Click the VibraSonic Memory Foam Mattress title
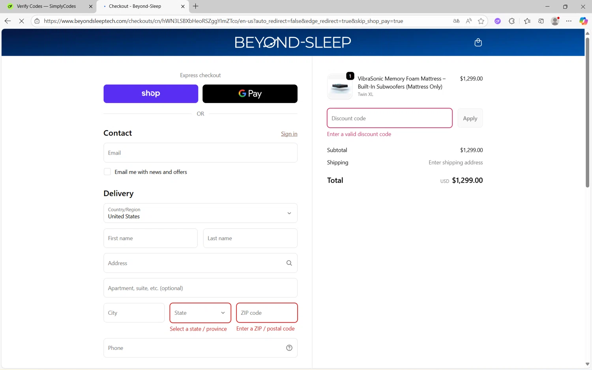Image resolution: width=592 pixels, height=370 pixels. [x=401, y=82]
